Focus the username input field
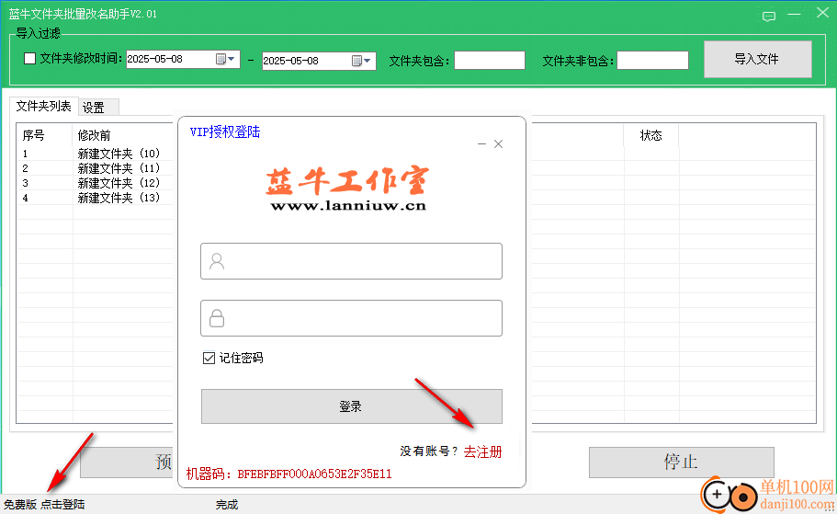 (x=351, y=261)
